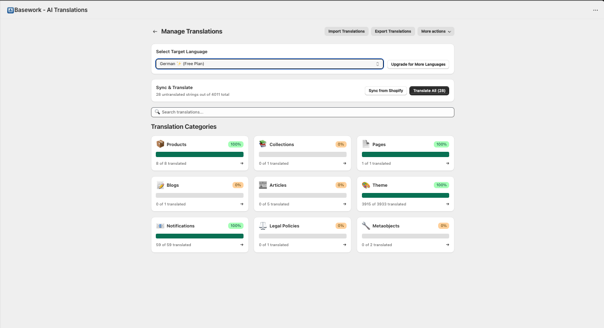Open the Legal Policies scales icon
This screenshot has width=604, height=328.
click(x=263, y=226)
